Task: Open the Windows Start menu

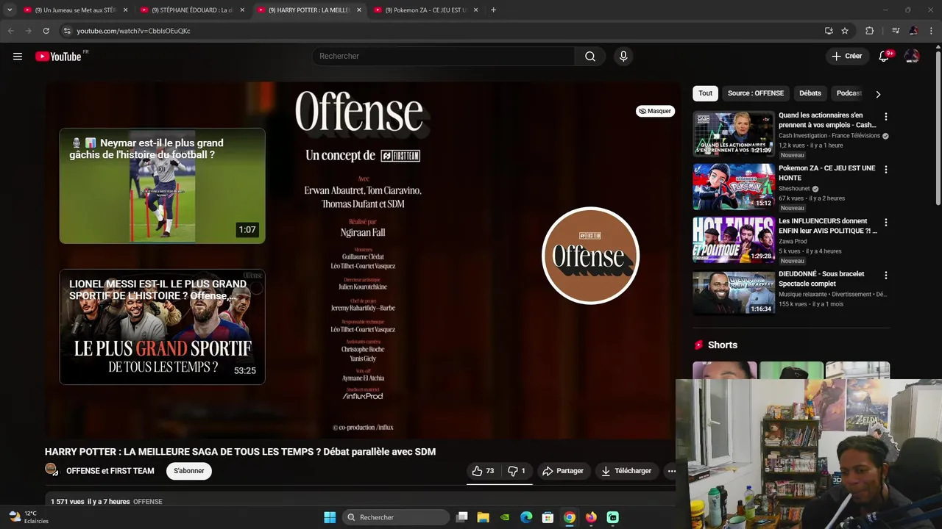Action: (330, 517)
